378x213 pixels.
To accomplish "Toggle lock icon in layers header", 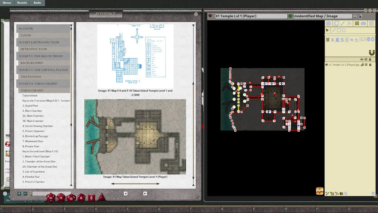I will (x=370, y=59).
